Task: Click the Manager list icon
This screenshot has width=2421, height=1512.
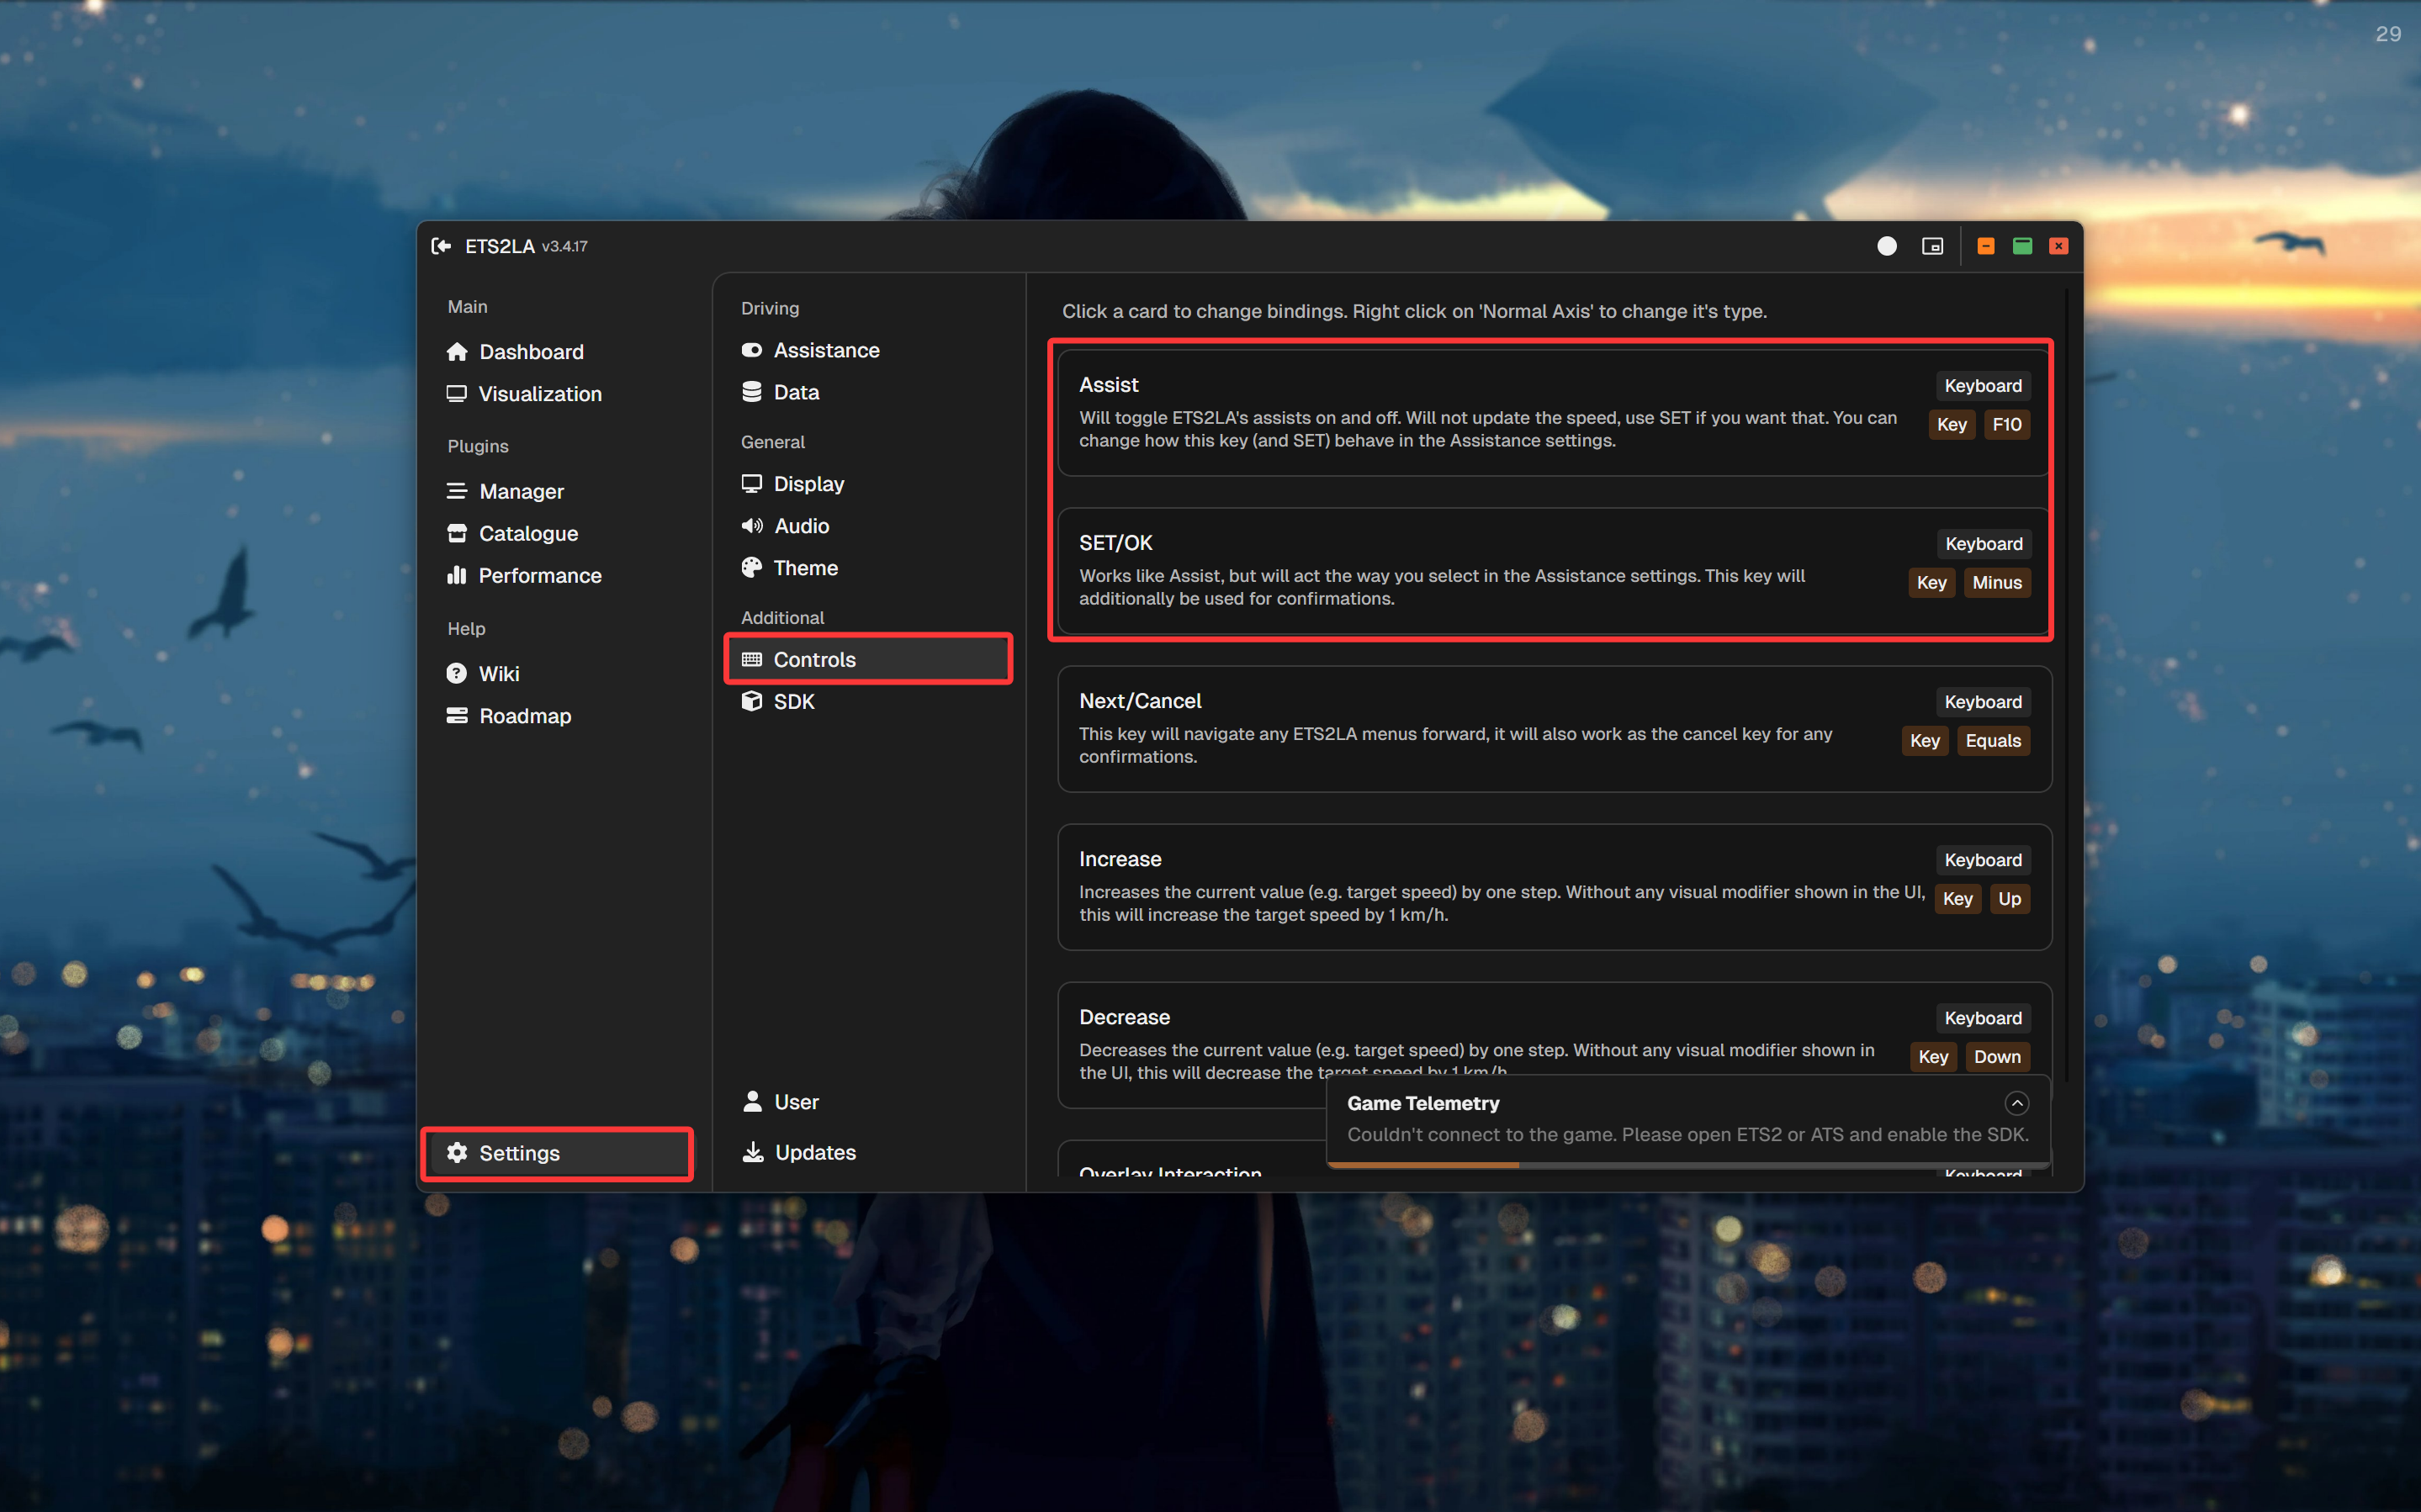Action: (x=457, y=491)
